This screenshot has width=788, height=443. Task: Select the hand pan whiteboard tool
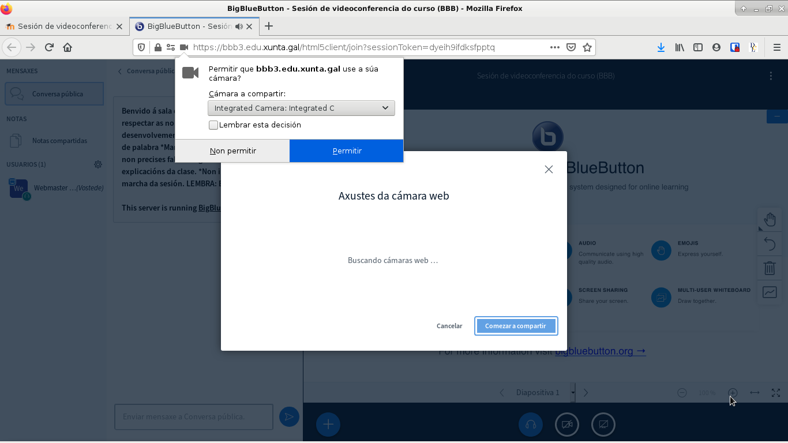pos(770,220)
